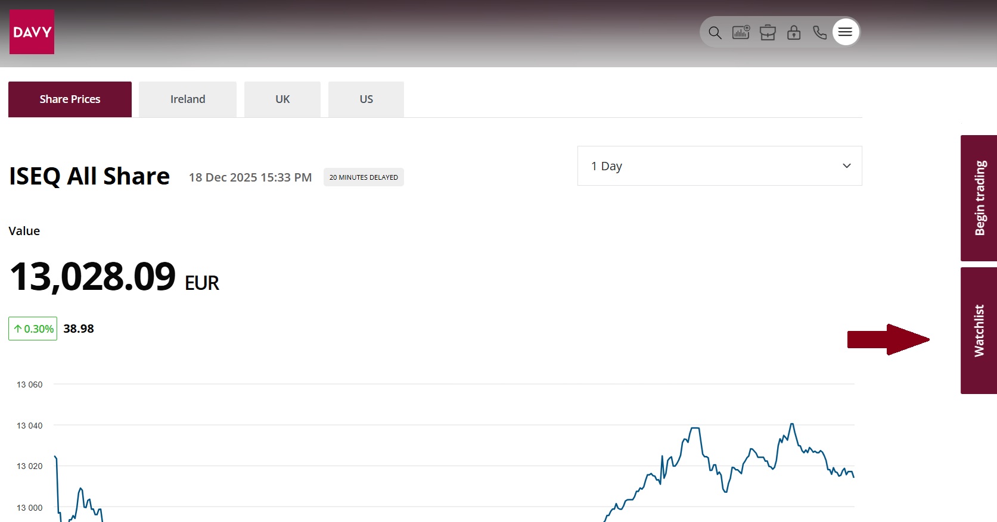Open the hamburger menu button
The image size is (997, 522).
[x=846, y=32]
